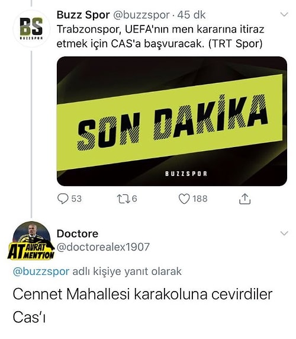Expand the chevron menu on Buzz Spor tweet
This screenshot has width=296, height=339.
click(x=284, y=14)
